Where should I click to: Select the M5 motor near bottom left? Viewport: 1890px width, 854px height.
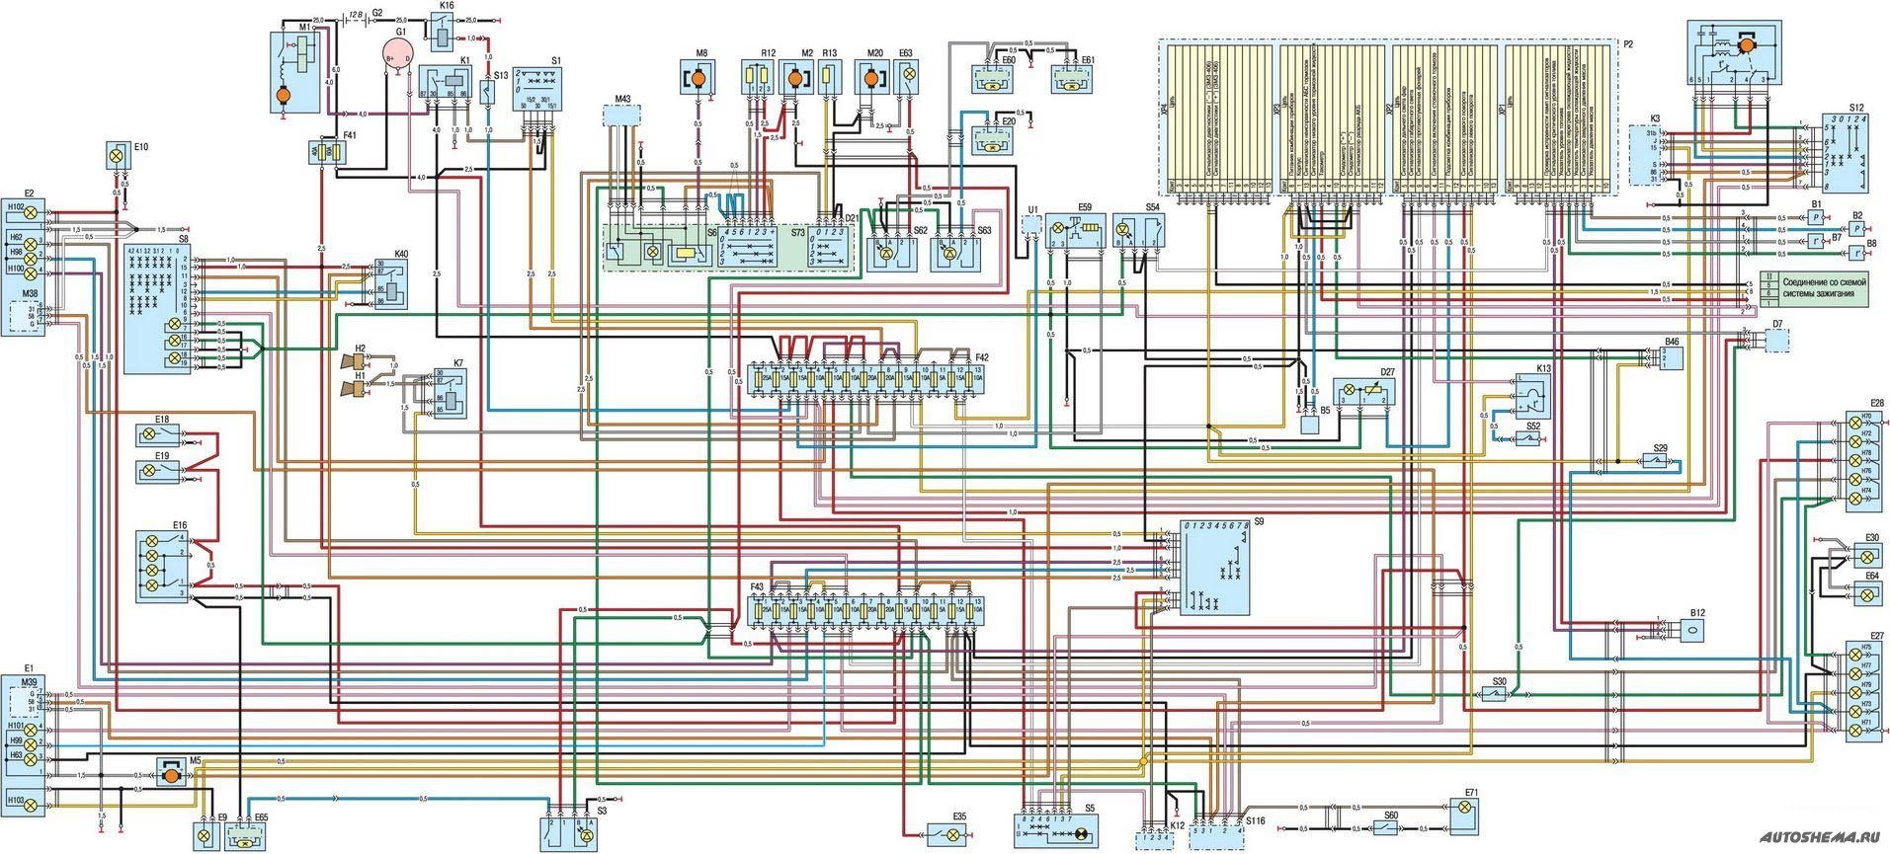pyautogui.click(x=170, y=775)
